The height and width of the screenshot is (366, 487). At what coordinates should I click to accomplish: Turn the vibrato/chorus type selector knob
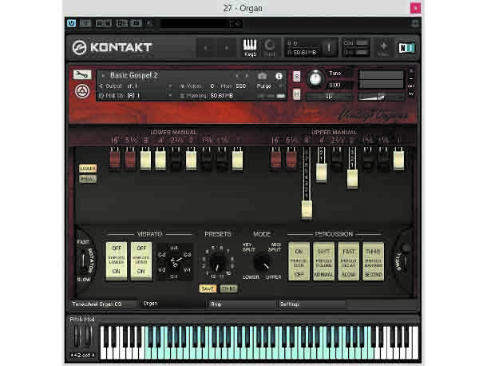(x=174, y=262)
